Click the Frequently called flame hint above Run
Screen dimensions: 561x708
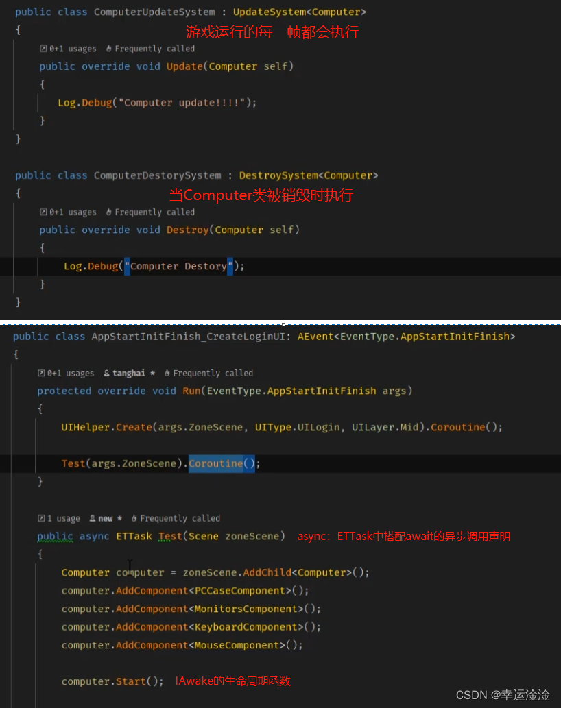coord(208,374)
